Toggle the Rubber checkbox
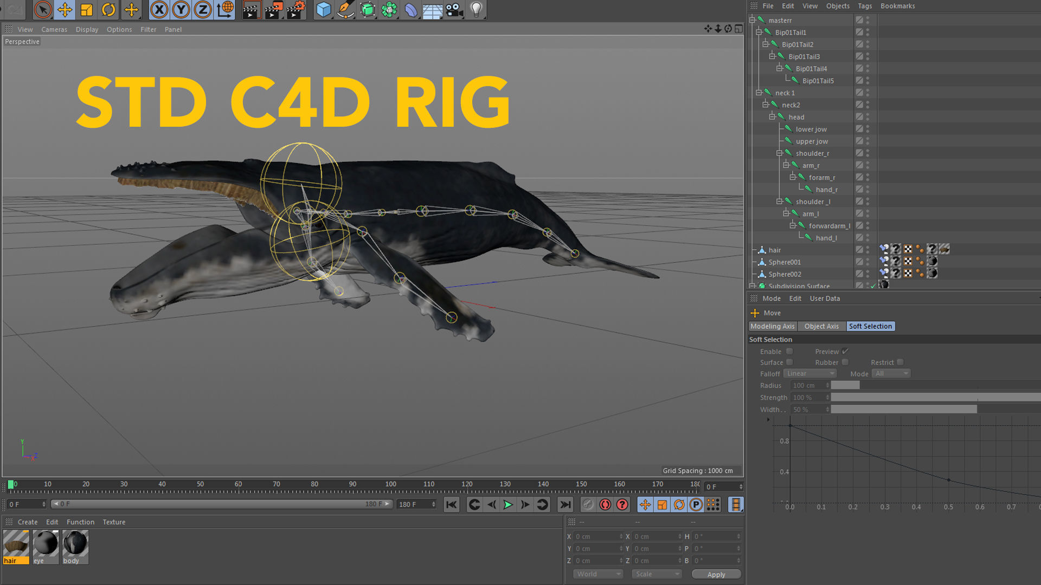 pyautogui.click(x=845, y=362)
